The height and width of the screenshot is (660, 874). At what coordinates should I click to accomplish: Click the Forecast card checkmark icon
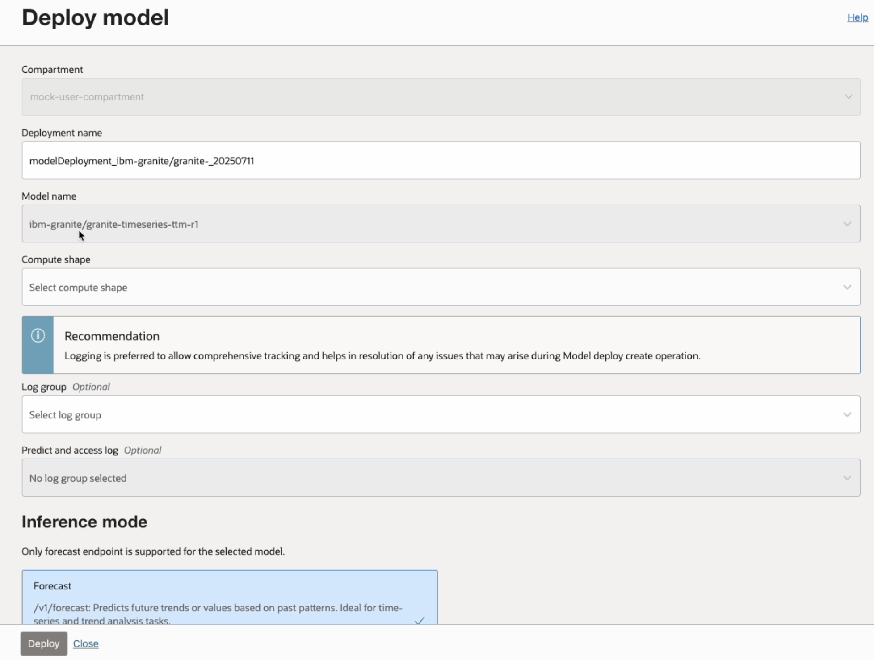[420, 620]
